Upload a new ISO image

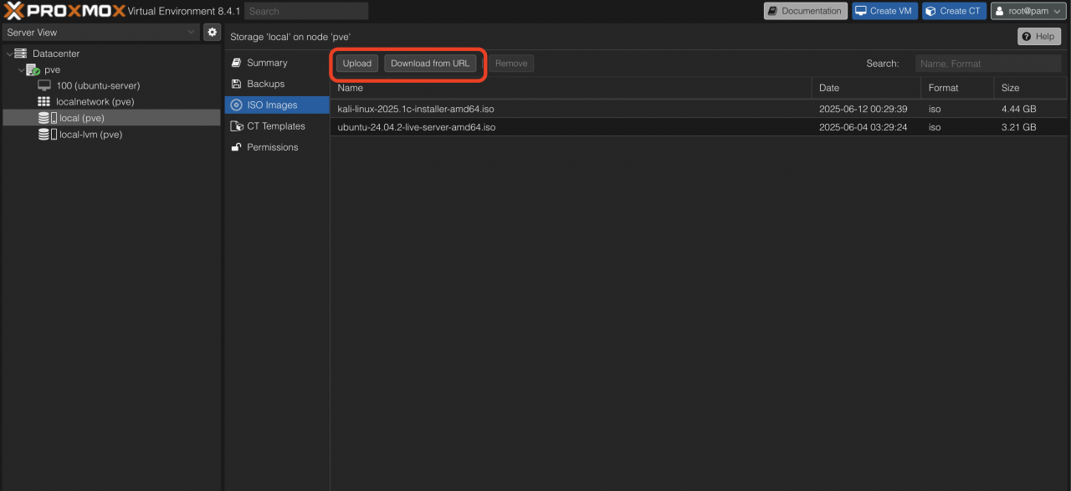pos(357,64)
